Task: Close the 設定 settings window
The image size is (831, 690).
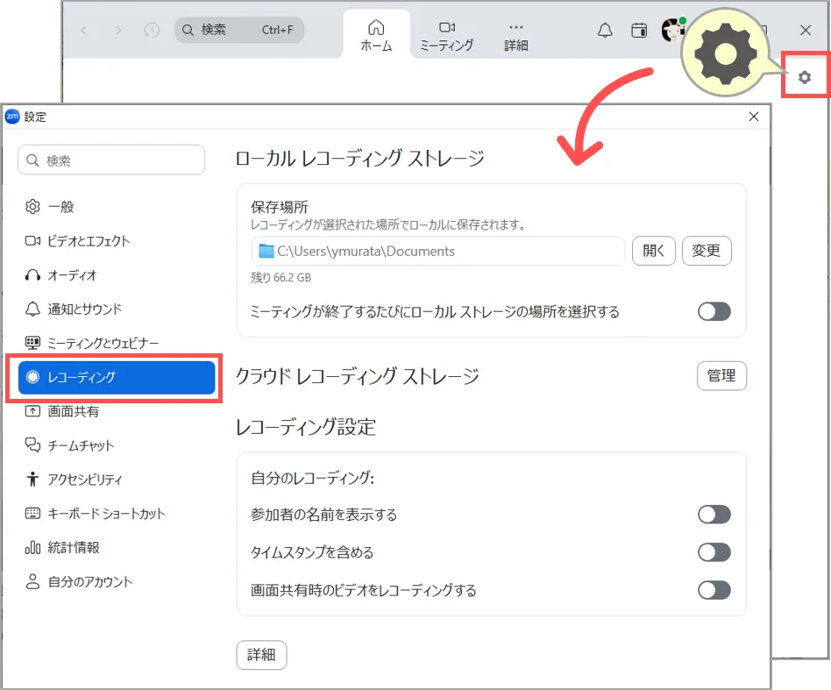Action: (754, 117)
